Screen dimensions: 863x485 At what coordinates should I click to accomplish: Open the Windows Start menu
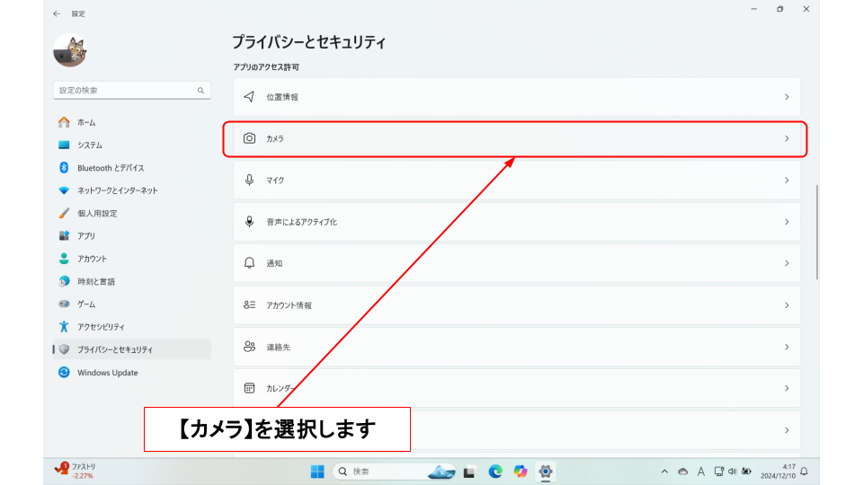point(317,472)
